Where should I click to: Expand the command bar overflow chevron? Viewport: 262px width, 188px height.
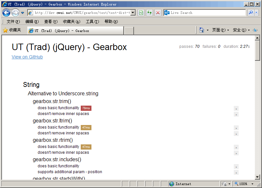255,30
